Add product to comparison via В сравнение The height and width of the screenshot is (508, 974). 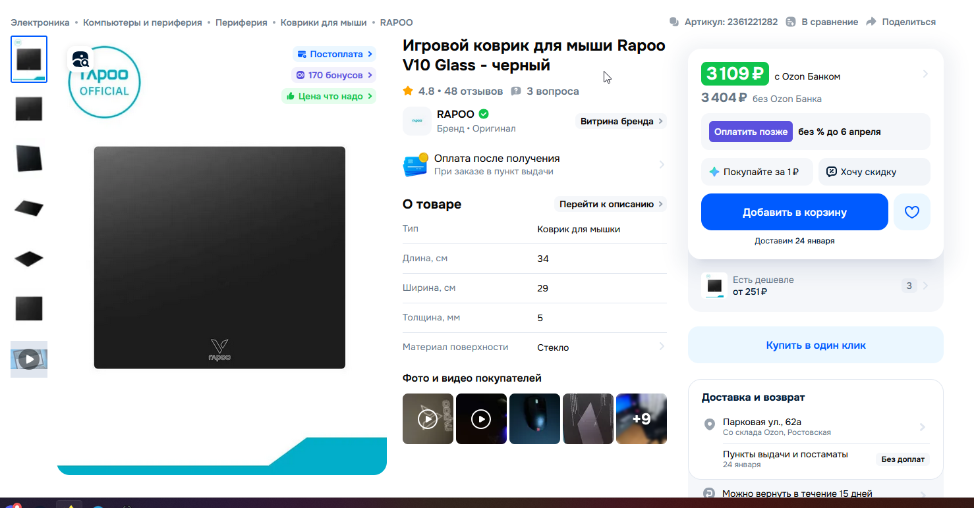822,22
